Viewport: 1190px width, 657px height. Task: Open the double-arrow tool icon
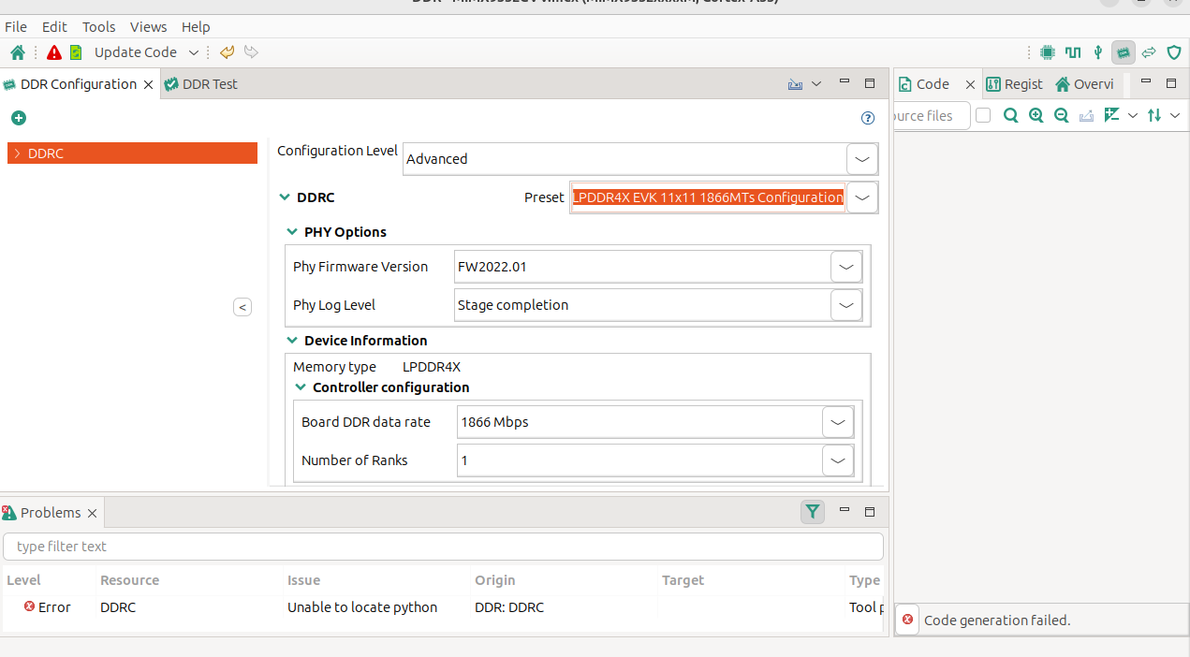point(1149,52)
